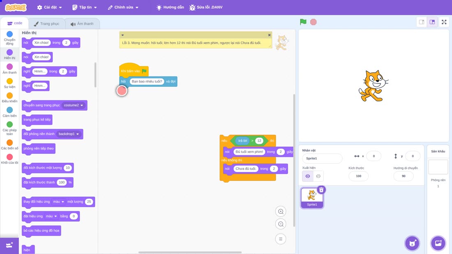452x254 pixels.
Task: Click the sprite name field Sprite1
Action: click(322, 158)
